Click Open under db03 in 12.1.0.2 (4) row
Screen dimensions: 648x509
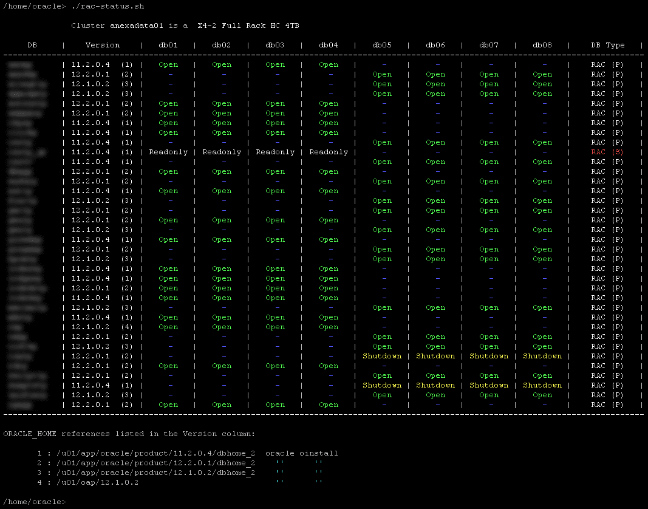point(275,327)
